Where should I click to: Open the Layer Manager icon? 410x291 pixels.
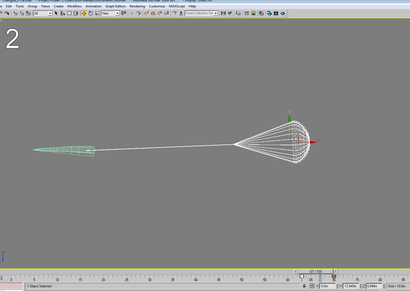(238, 13)
